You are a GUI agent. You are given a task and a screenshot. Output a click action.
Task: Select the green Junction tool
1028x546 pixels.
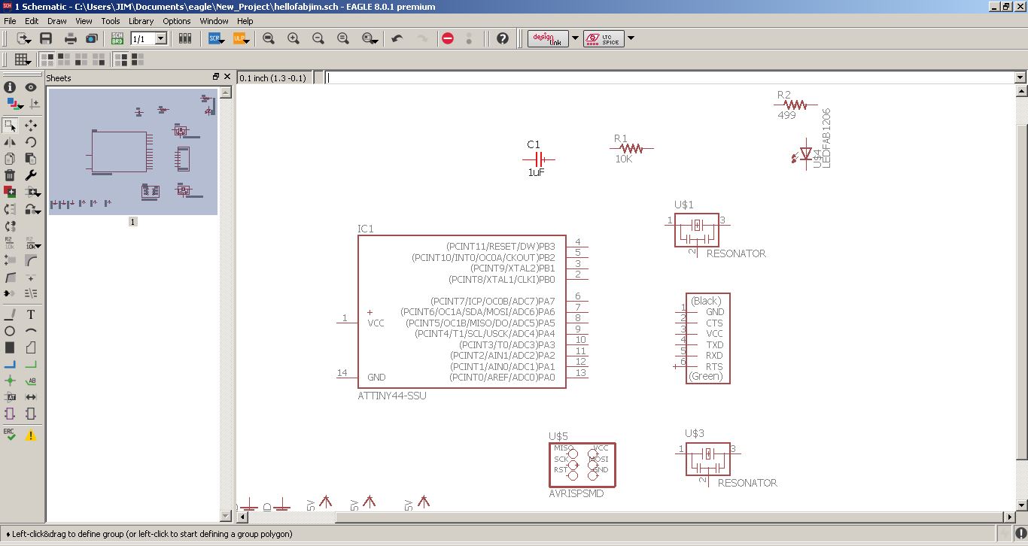click(10, 381)
